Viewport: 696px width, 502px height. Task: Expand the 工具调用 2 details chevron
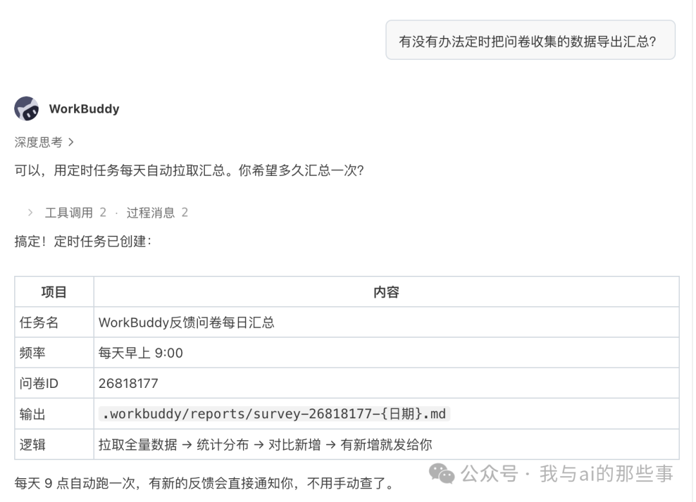30,213
